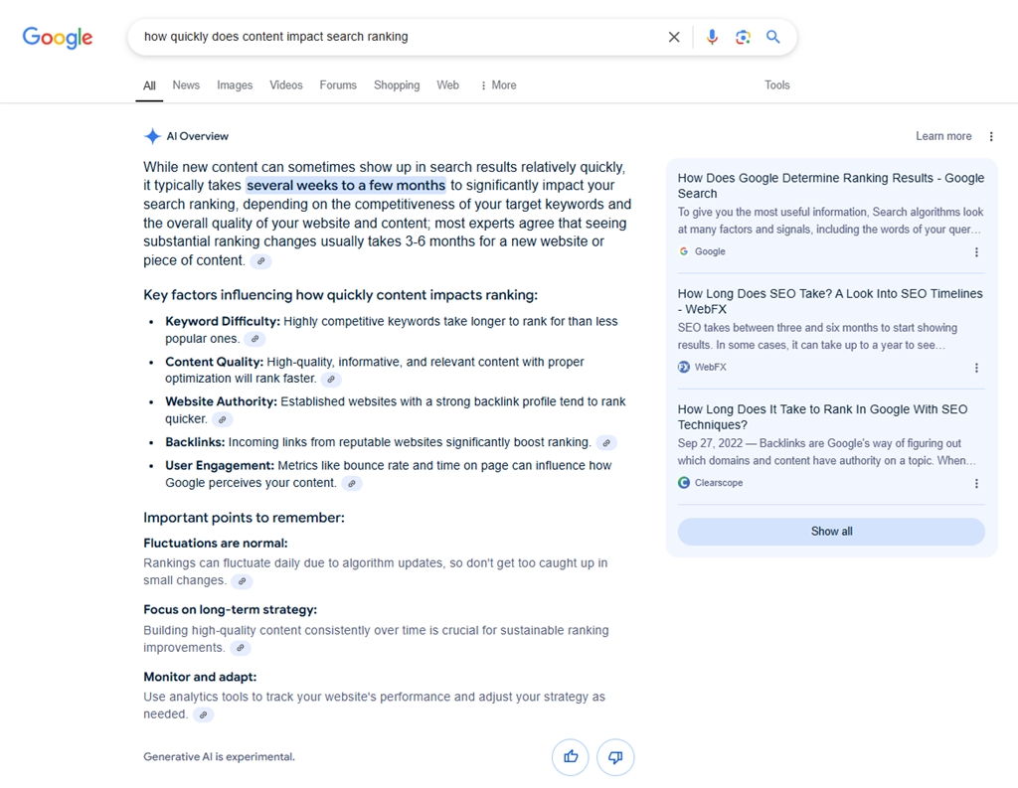Image resolution: width=1018 pixels, height=788 pixels.
Task: Click the 'Content Quality:' bold label
Action: pyautogui.click(x=215, y=362)
